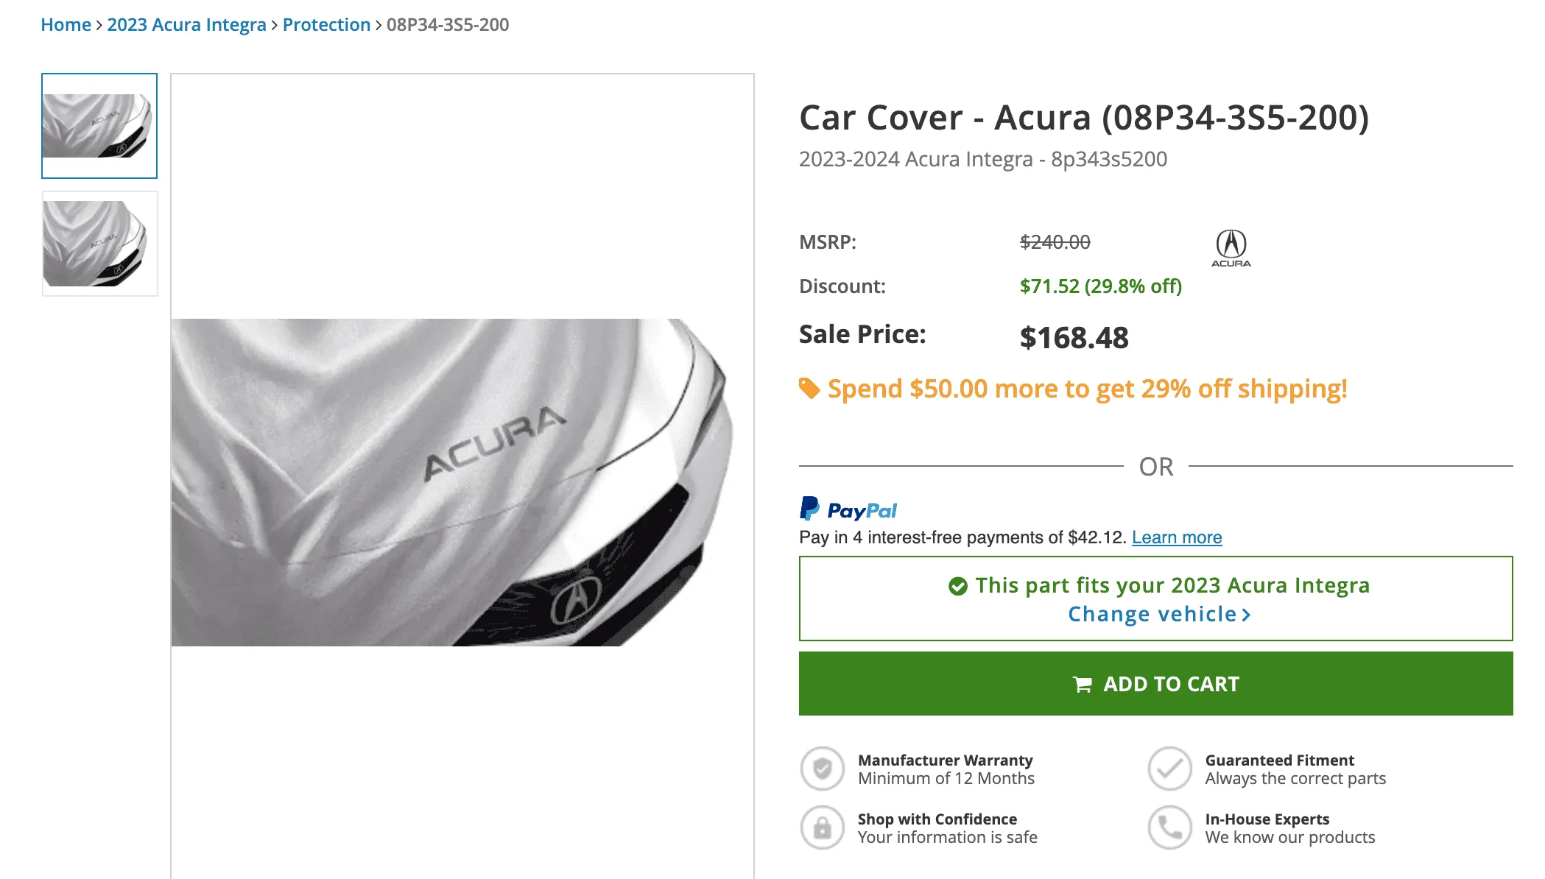Click the orange shipping offer tag icon
Screen dimensions: 1545x879
point(809,388)
